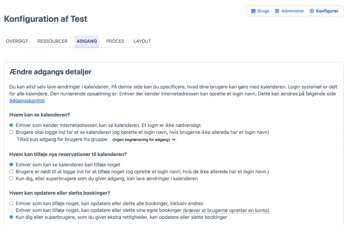Screen dimensions: 346x225
Task: Choose 'Brugere er nødt til at logge ind' option
Action: click(x=12, y=172)
